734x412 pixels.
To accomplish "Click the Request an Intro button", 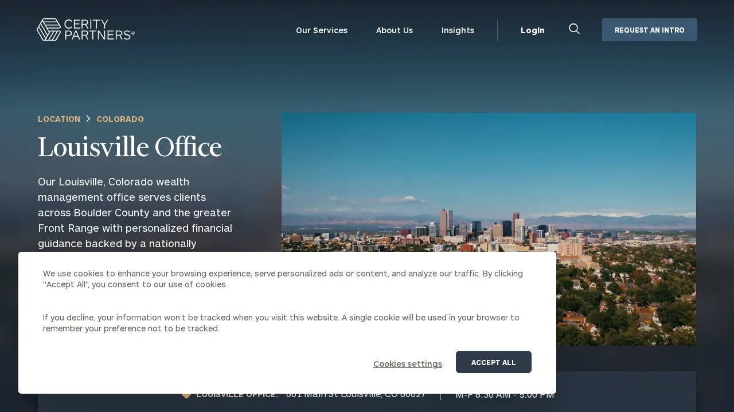I will [650, 30].
